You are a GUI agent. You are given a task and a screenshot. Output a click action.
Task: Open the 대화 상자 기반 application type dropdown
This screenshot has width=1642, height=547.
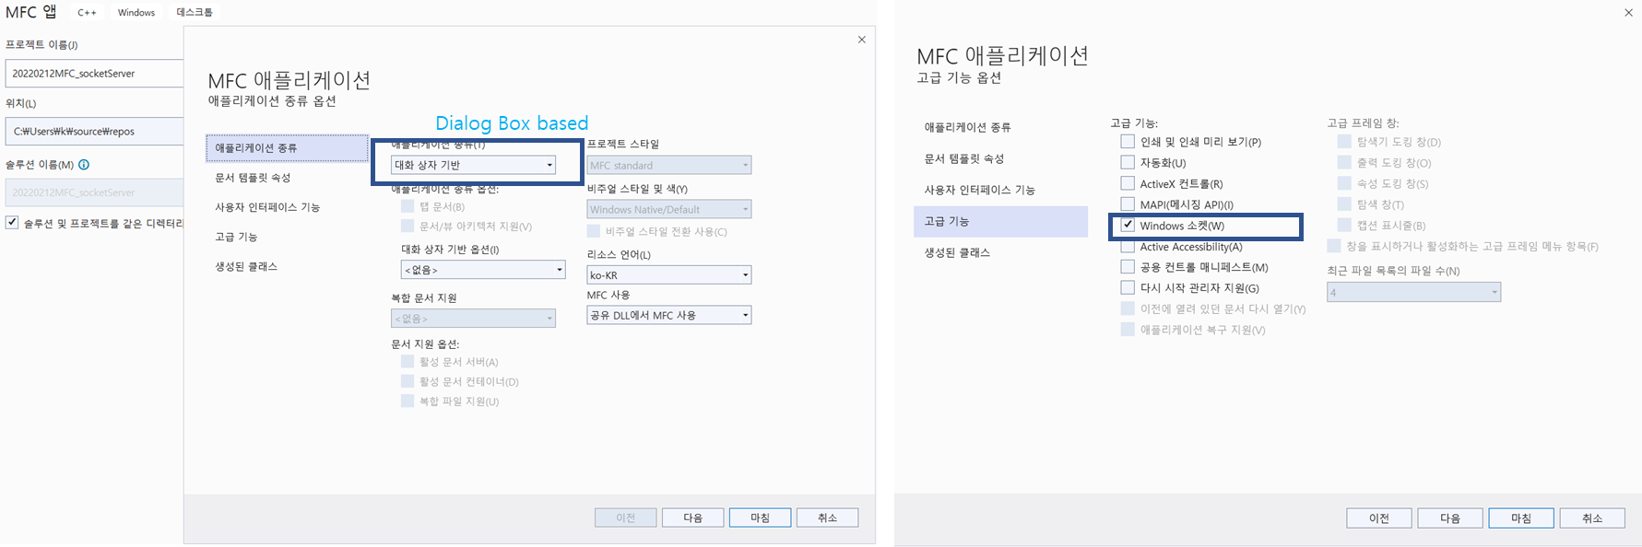[x=473, y=165]
